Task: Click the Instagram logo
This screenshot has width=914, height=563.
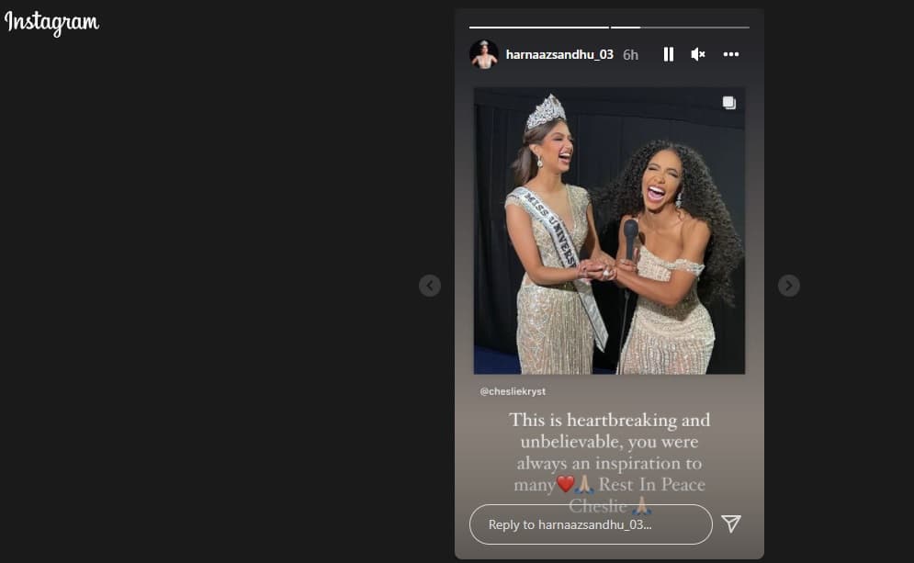Action: (51, 23)
